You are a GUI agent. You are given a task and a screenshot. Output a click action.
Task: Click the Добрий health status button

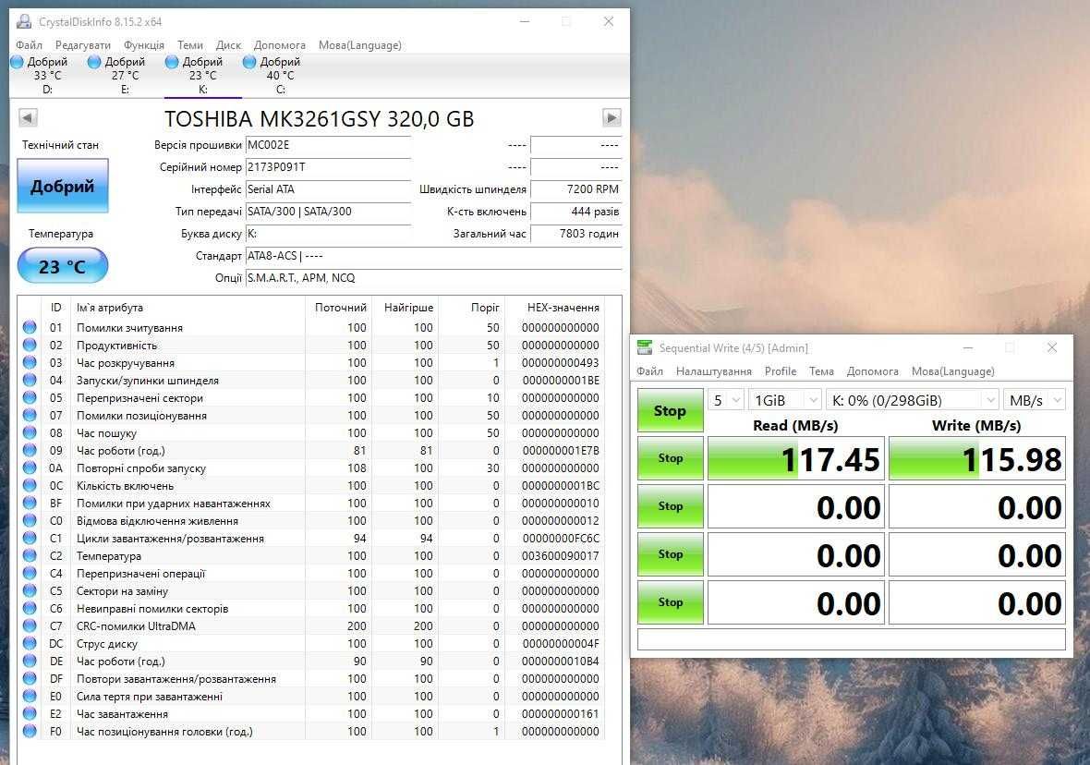[x=63, y=186]
